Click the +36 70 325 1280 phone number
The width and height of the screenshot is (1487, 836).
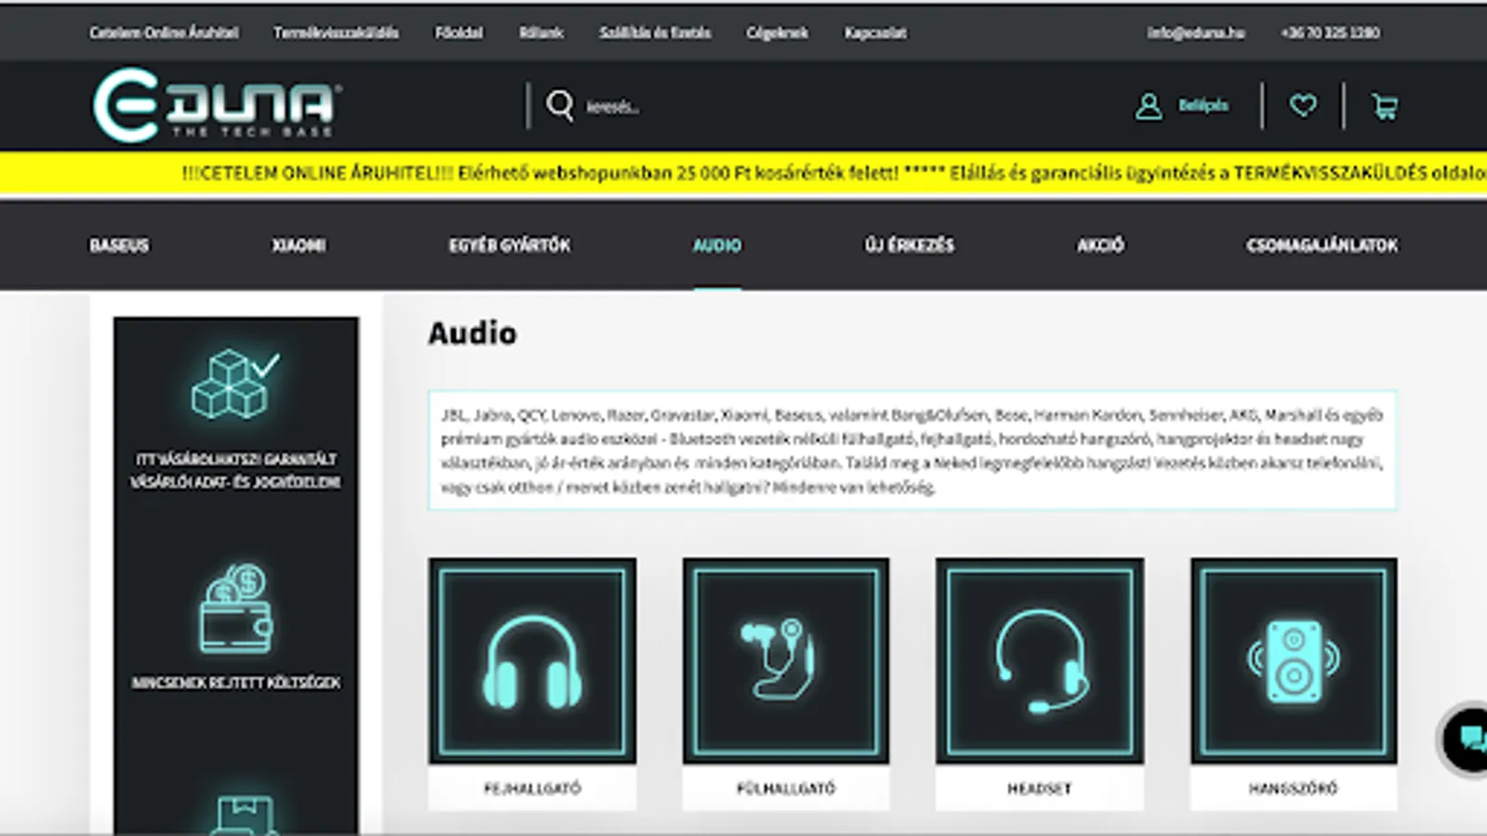pos(1330,33)
